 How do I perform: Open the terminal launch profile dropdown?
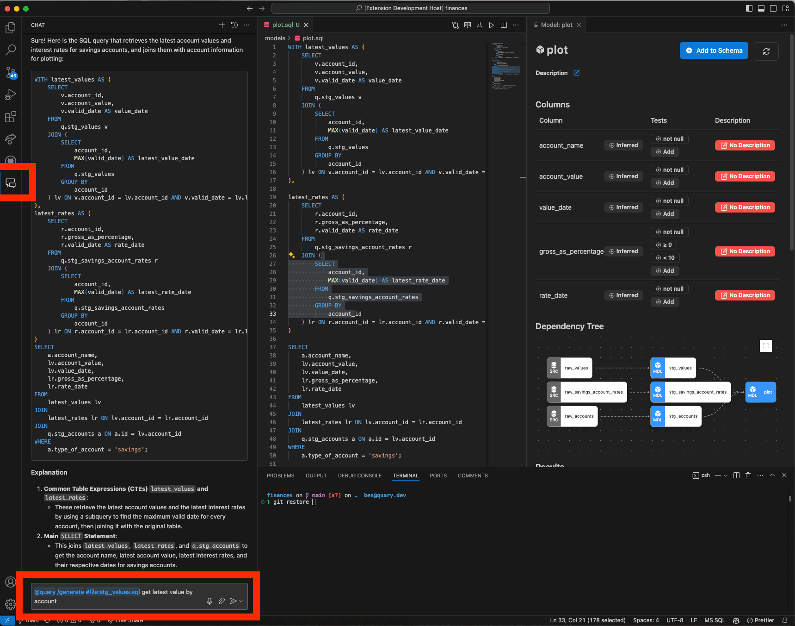click(x=726, y=476)
